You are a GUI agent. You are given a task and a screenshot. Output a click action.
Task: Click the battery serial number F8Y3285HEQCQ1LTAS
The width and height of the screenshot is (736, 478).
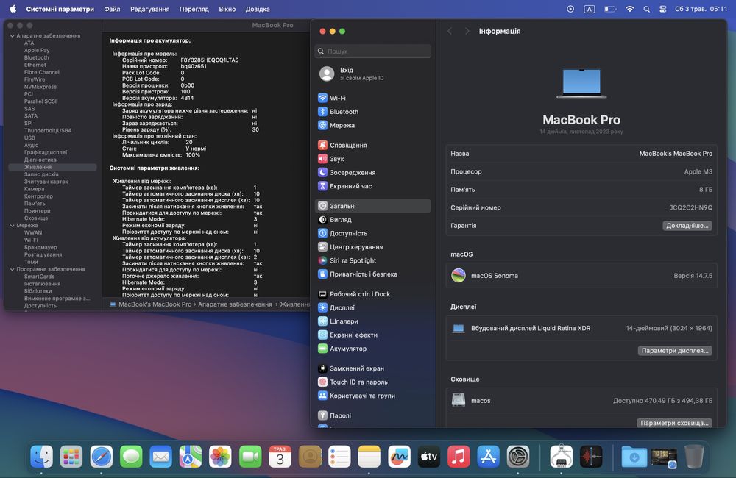tap(209, 60)
